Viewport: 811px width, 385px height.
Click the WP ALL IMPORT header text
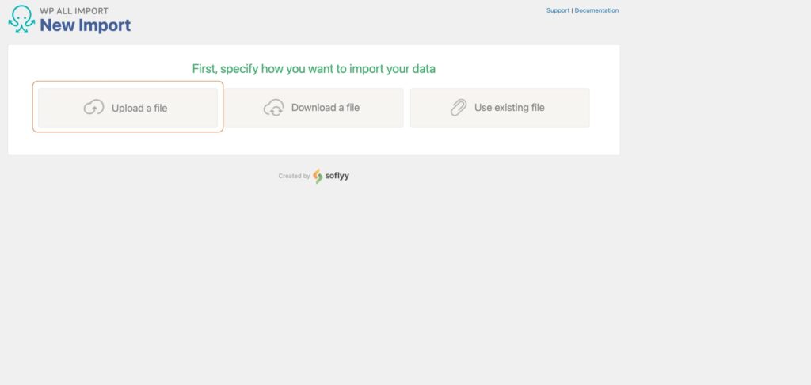click(x=74, y=11)
